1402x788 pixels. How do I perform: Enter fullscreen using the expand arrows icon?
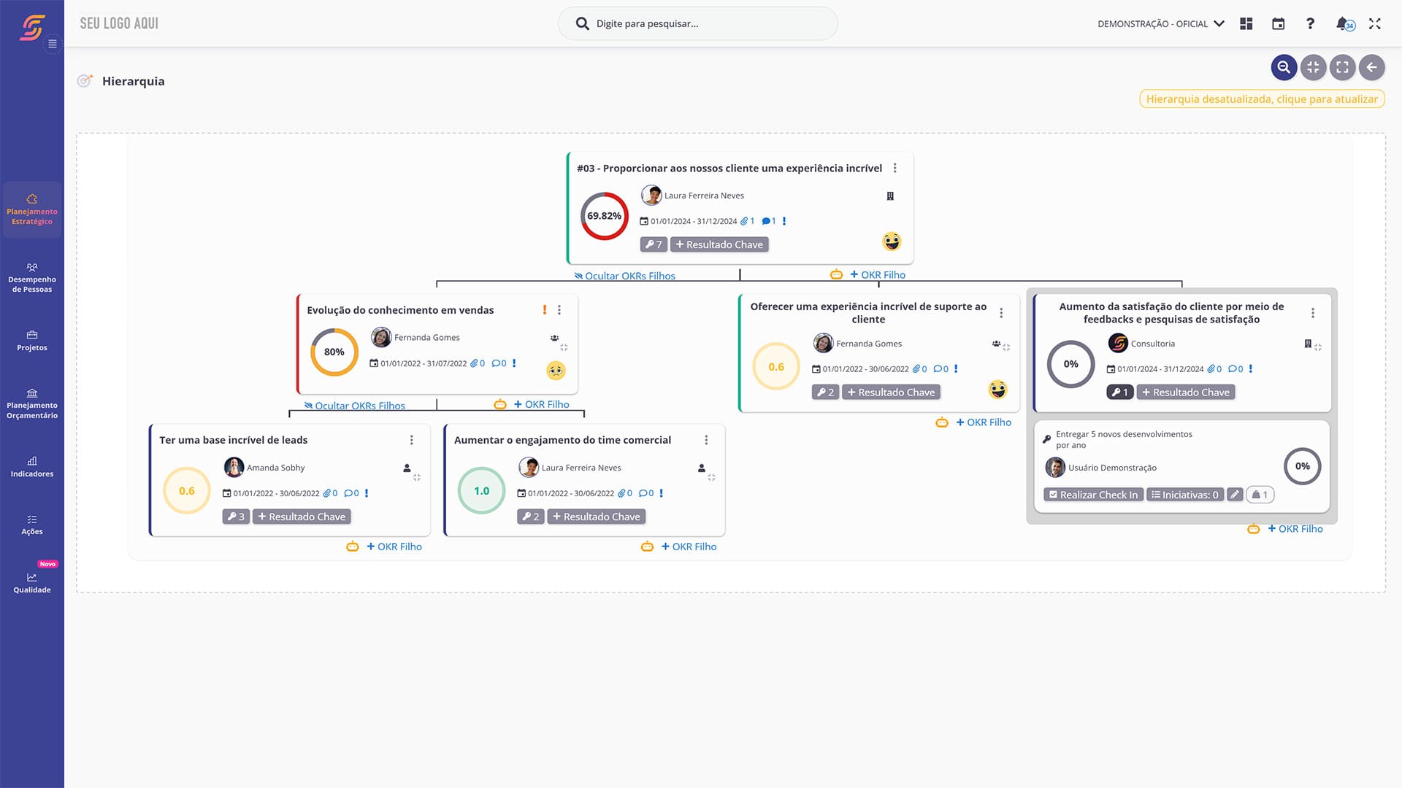(1376, 23)
